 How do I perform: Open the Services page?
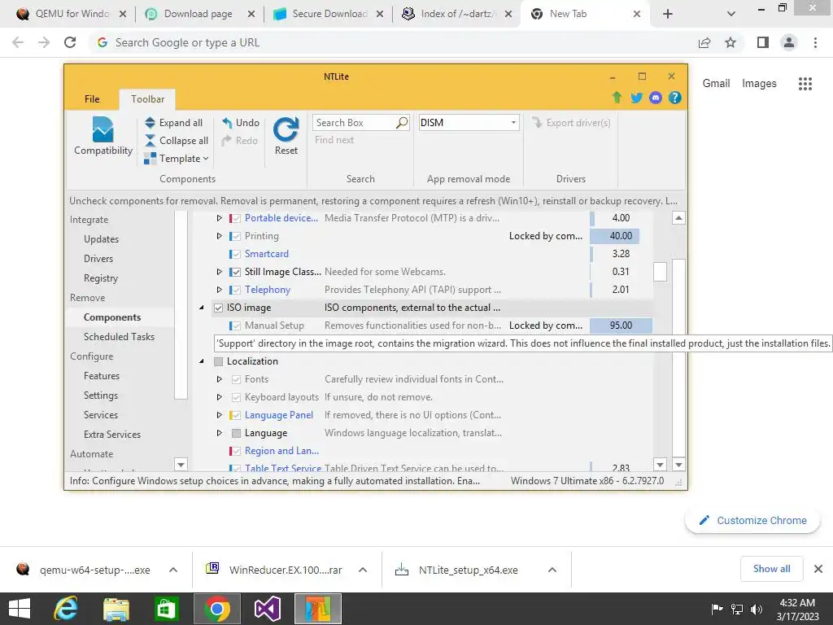(x=100, y=415)
